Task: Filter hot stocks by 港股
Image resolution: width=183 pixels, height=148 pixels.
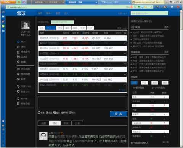Action: pyautogui.click(x=154, y=83)
